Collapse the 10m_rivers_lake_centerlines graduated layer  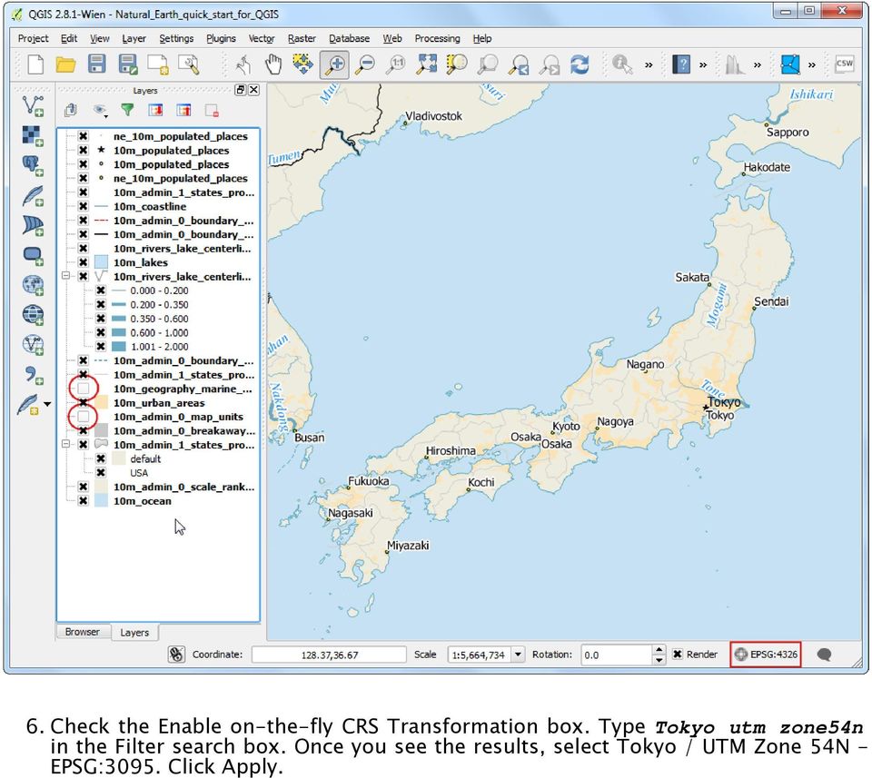[x=65, y=276]
